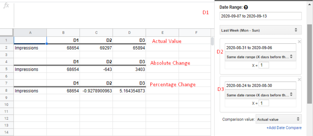Click the cell with value 3403

tap(129, 69)
